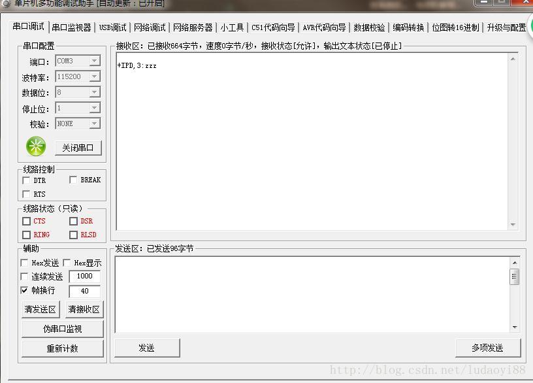Click the received text +IPD,3:zzz
The width and height of the screenshot is (533, 383).
coord(137,65)
